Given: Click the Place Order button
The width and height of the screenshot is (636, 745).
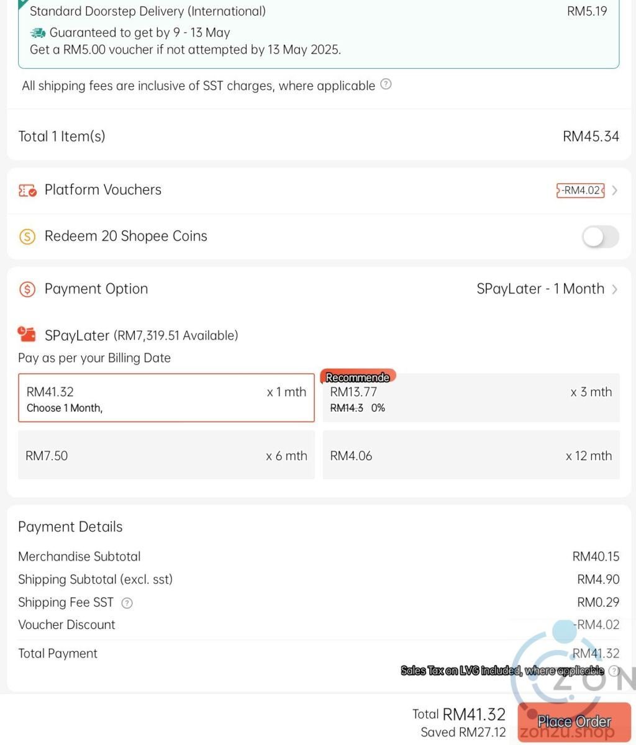Looking at the screenshot, I should pyautogui.click(x=574, y=721).
